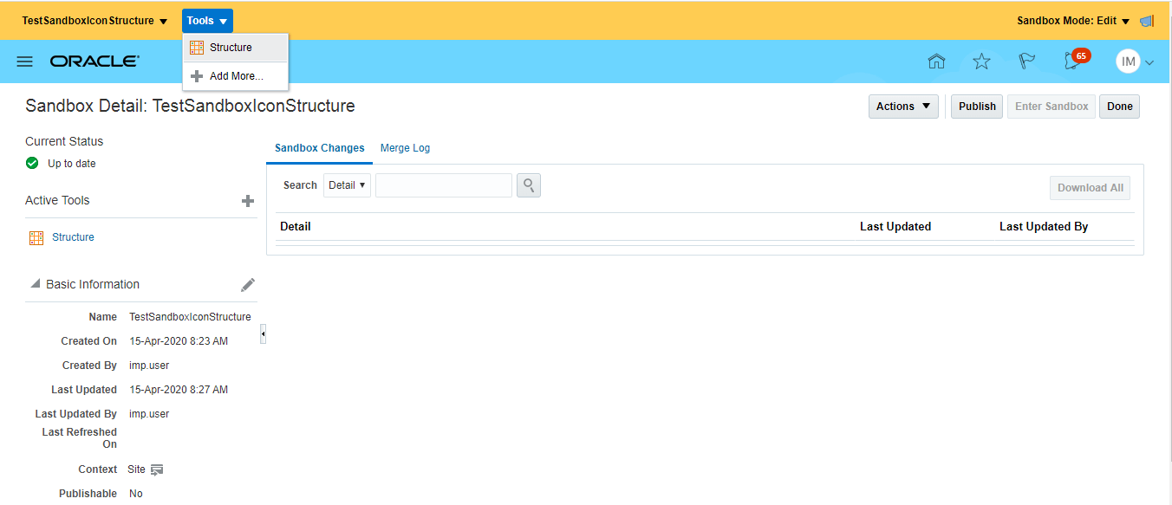Click the Publish button
Screen dimensions: 1172x505
977,107
